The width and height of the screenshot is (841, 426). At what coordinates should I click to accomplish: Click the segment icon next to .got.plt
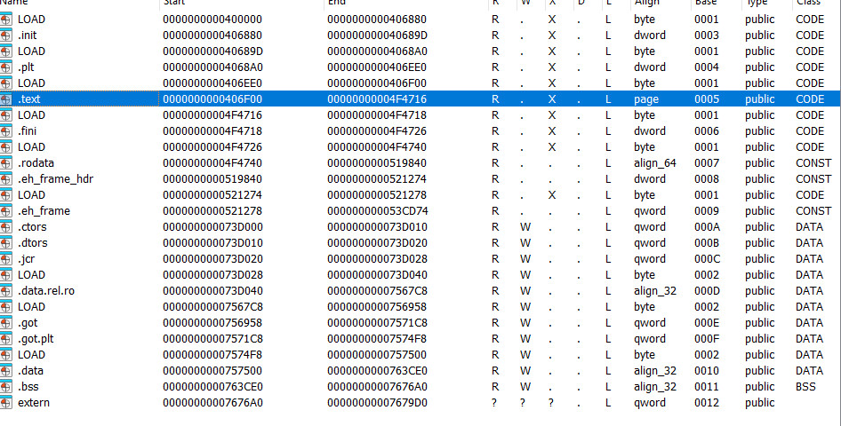coord(7,338)
